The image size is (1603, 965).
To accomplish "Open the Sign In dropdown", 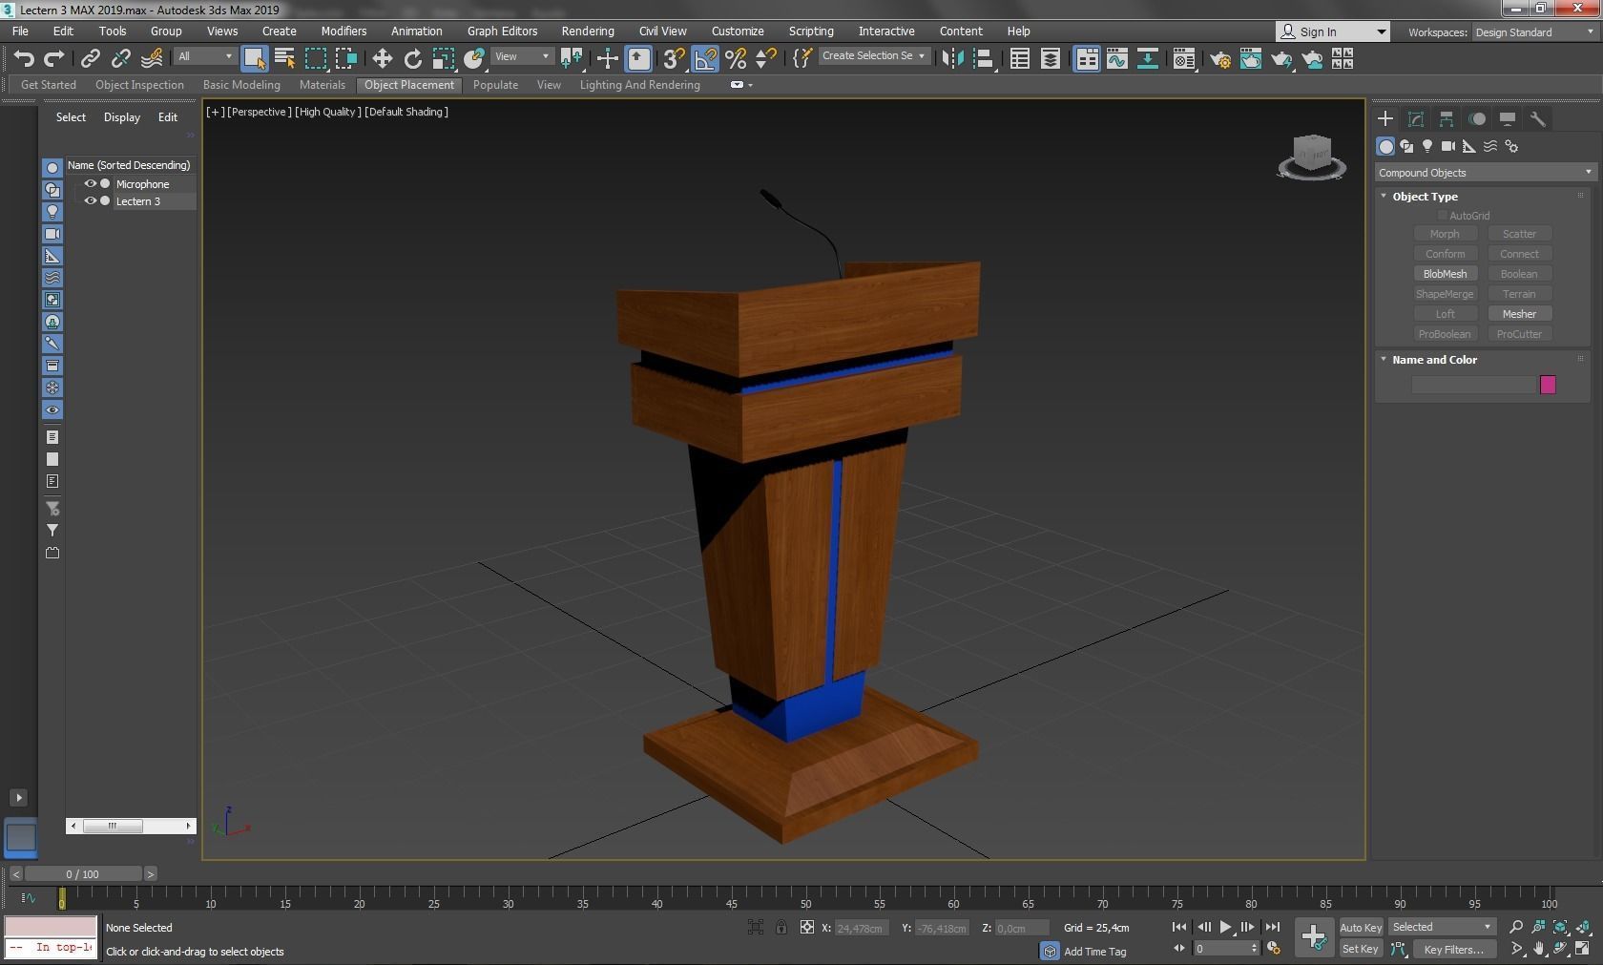I will (x=1332, y=31).
